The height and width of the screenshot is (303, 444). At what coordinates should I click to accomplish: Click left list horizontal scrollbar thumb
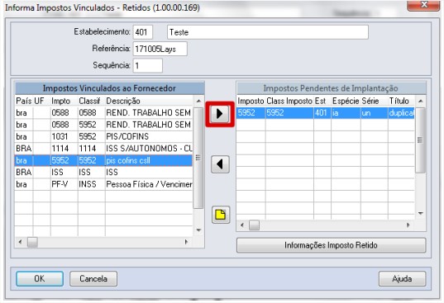[x=32, y=242]
